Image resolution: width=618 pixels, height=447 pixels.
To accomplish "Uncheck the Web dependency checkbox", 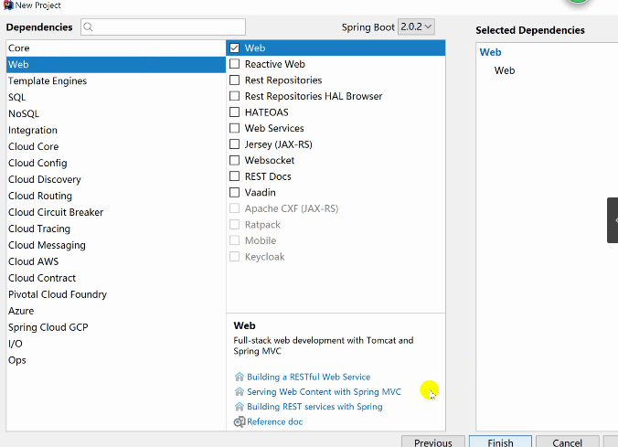I will click(x=235, y=48).
